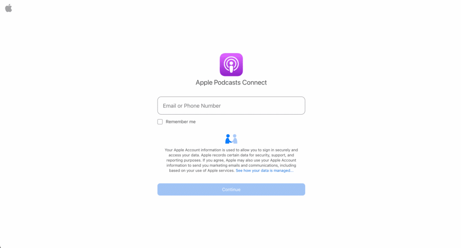The image size is (461, 248).
Task: Select the word Continue on blue button
Action: [231, 190]
